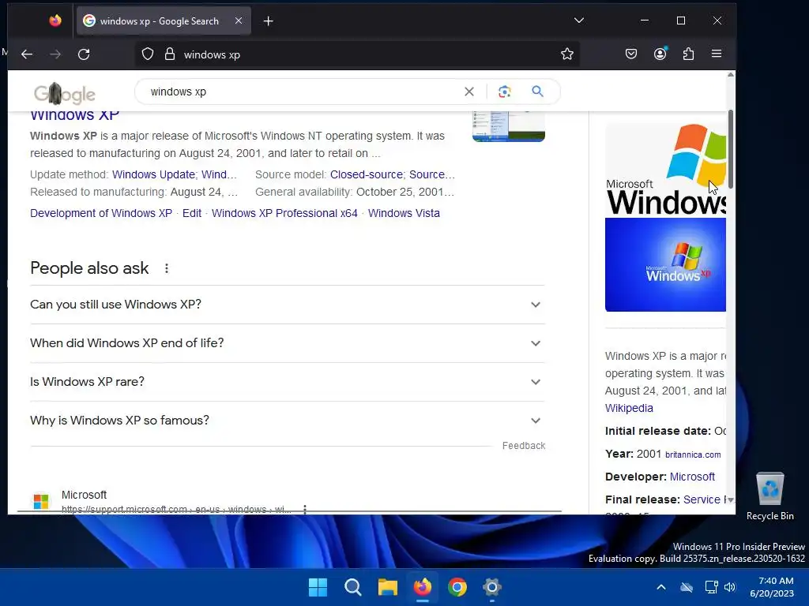809x606 pixels.
Task: Click the network icon in system tray
Action: click(711, 587)
